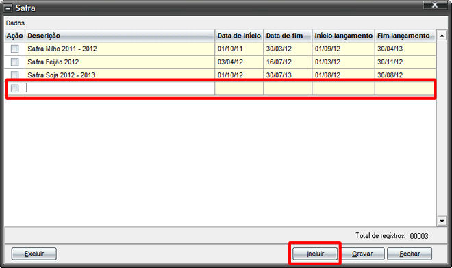Click the empty Data de fim cell

click(288, 88)
